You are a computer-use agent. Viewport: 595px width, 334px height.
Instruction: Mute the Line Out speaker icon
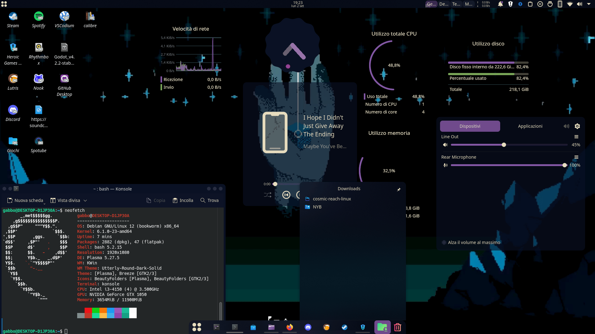tap(445, 145)
